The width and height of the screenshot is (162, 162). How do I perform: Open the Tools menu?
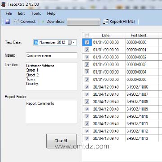click(x=36, y=13)
